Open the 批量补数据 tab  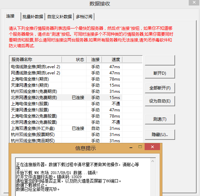33,17
